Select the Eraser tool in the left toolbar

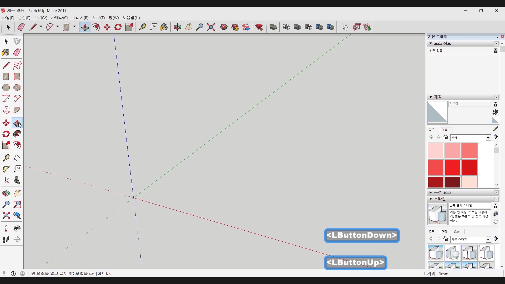17,52
